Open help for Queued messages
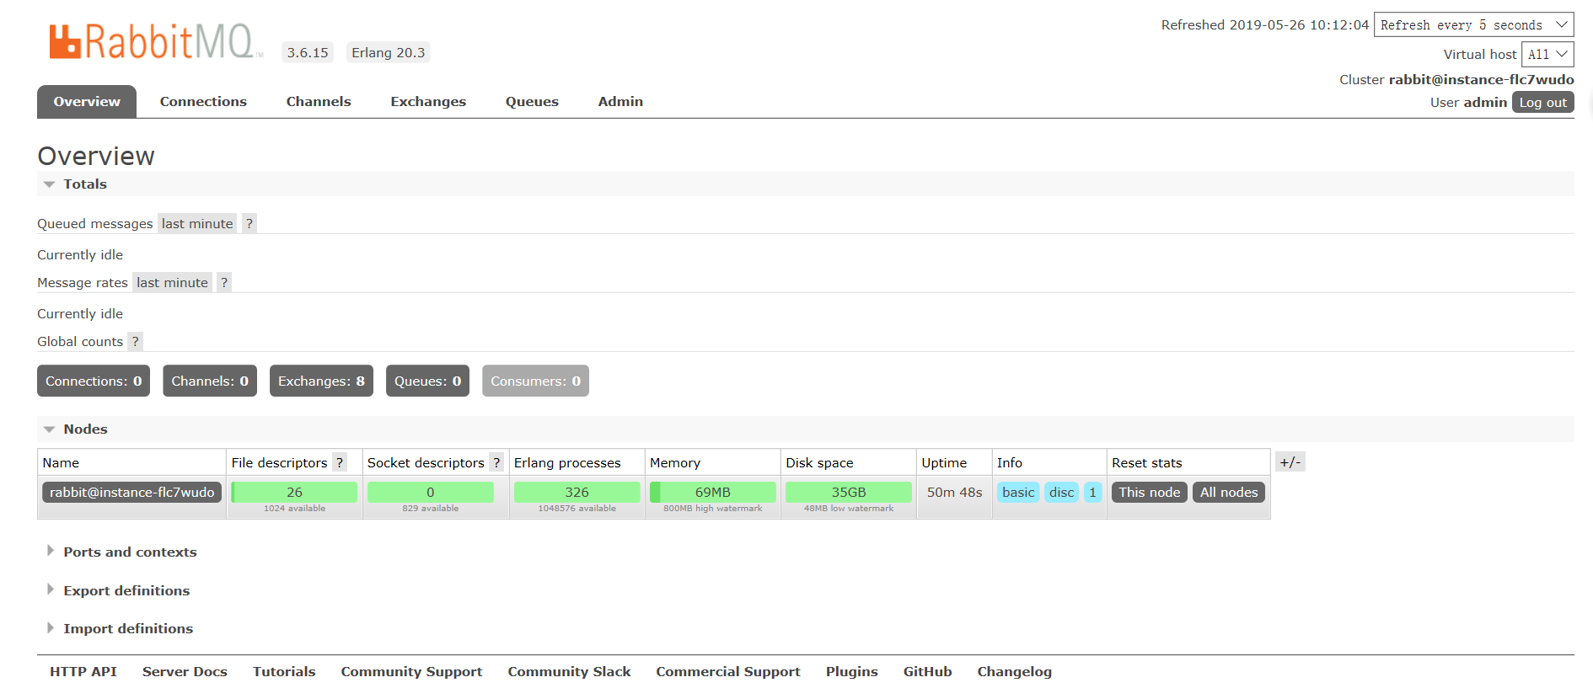Image resolution: width=1593 pixels, height=688 pixels. click(249, 223)
